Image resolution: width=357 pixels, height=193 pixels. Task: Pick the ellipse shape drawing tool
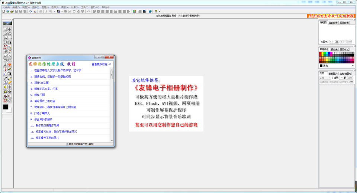[5, 56]
